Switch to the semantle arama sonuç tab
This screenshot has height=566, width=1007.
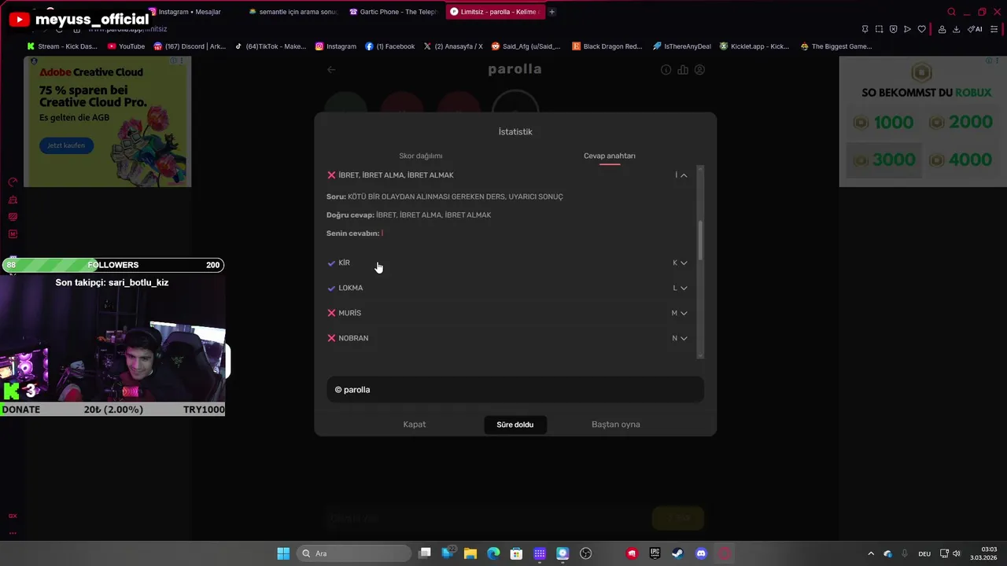pyautogui.click(x=292, y=12)
